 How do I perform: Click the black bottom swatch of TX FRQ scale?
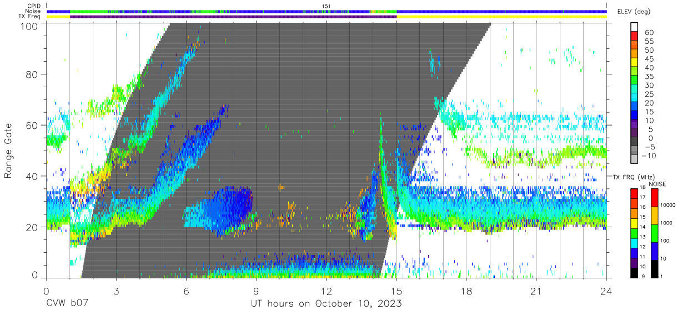click(x=634, y=272)
